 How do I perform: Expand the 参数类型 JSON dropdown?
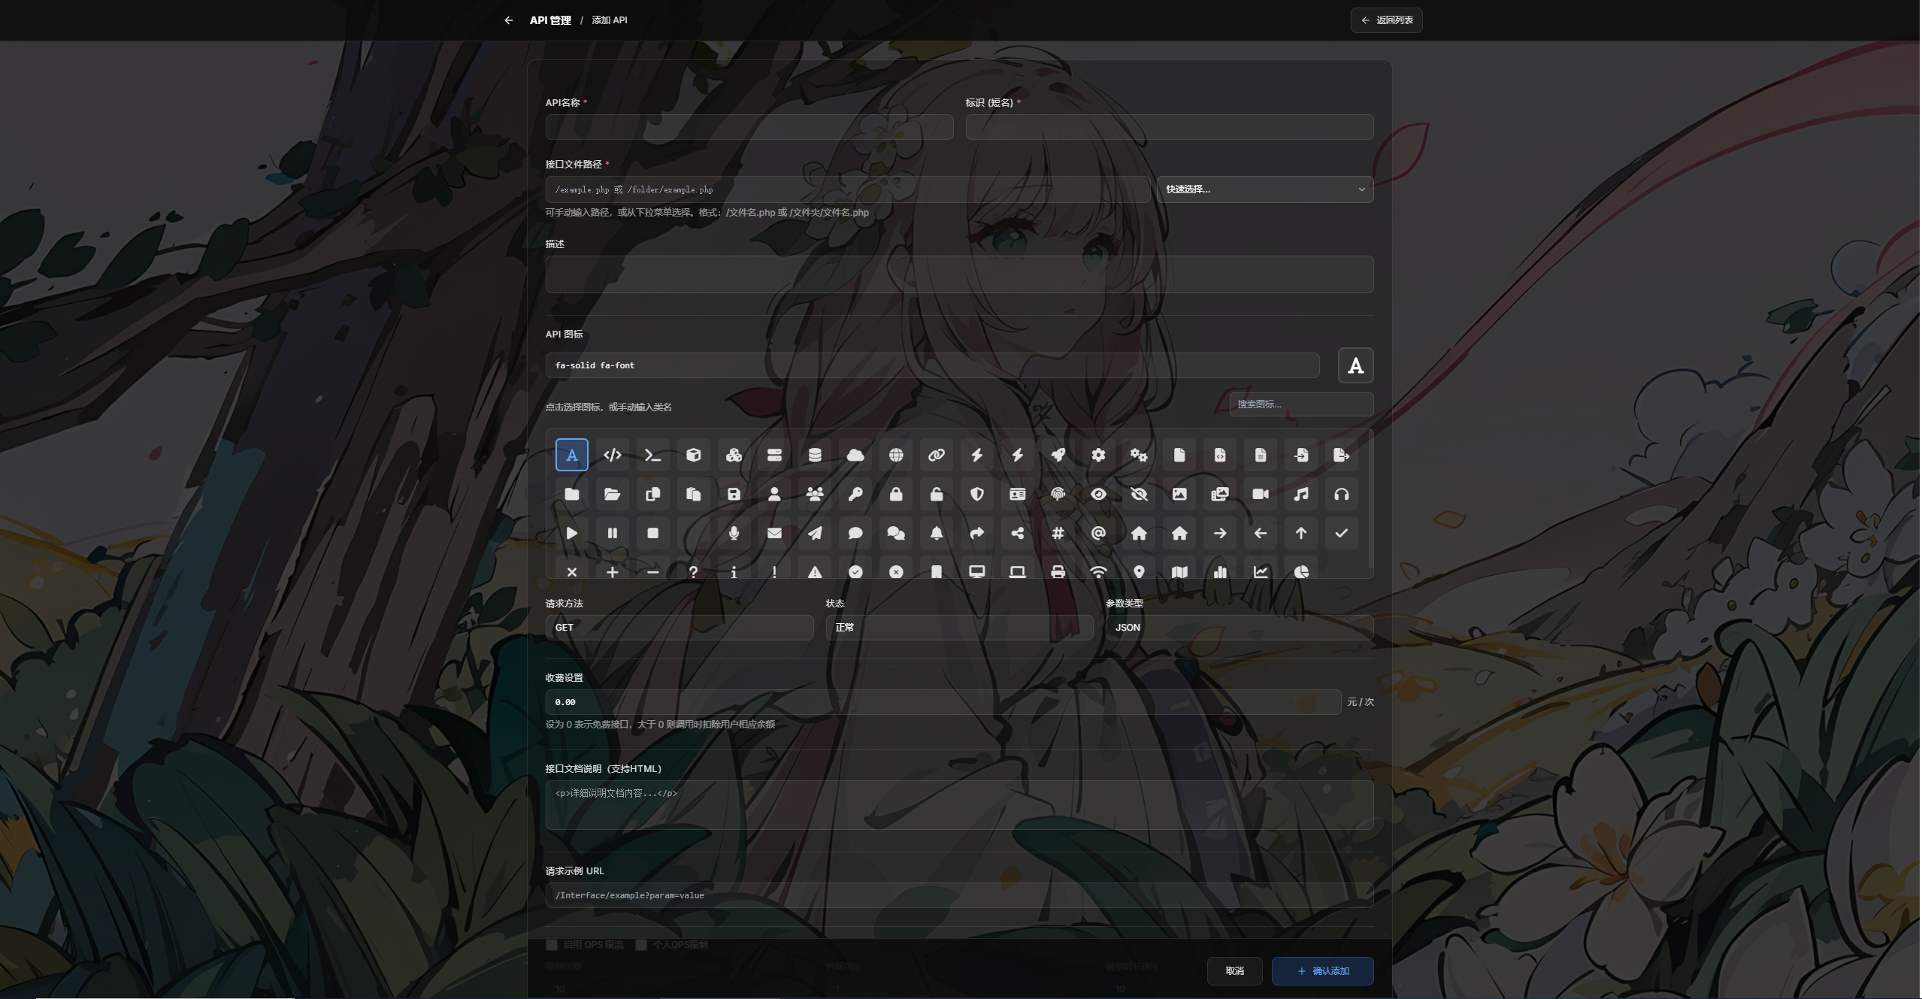(x=1239, y=628)
